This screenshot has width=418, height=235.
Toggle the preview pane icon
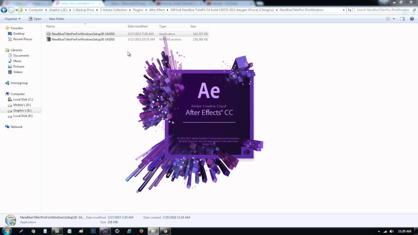402,19
